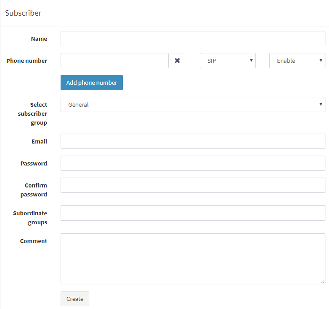Select the Email input field
This screenshot has width=329, height=309.
(193, 141)
